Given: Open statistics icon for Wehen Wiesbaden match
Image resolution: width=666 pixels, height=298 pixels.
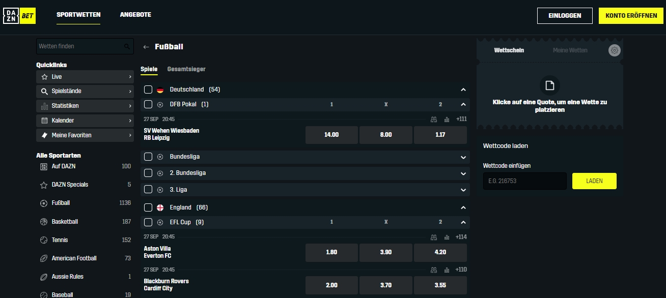Looking at the screenshot, I should tap(447, 120).
